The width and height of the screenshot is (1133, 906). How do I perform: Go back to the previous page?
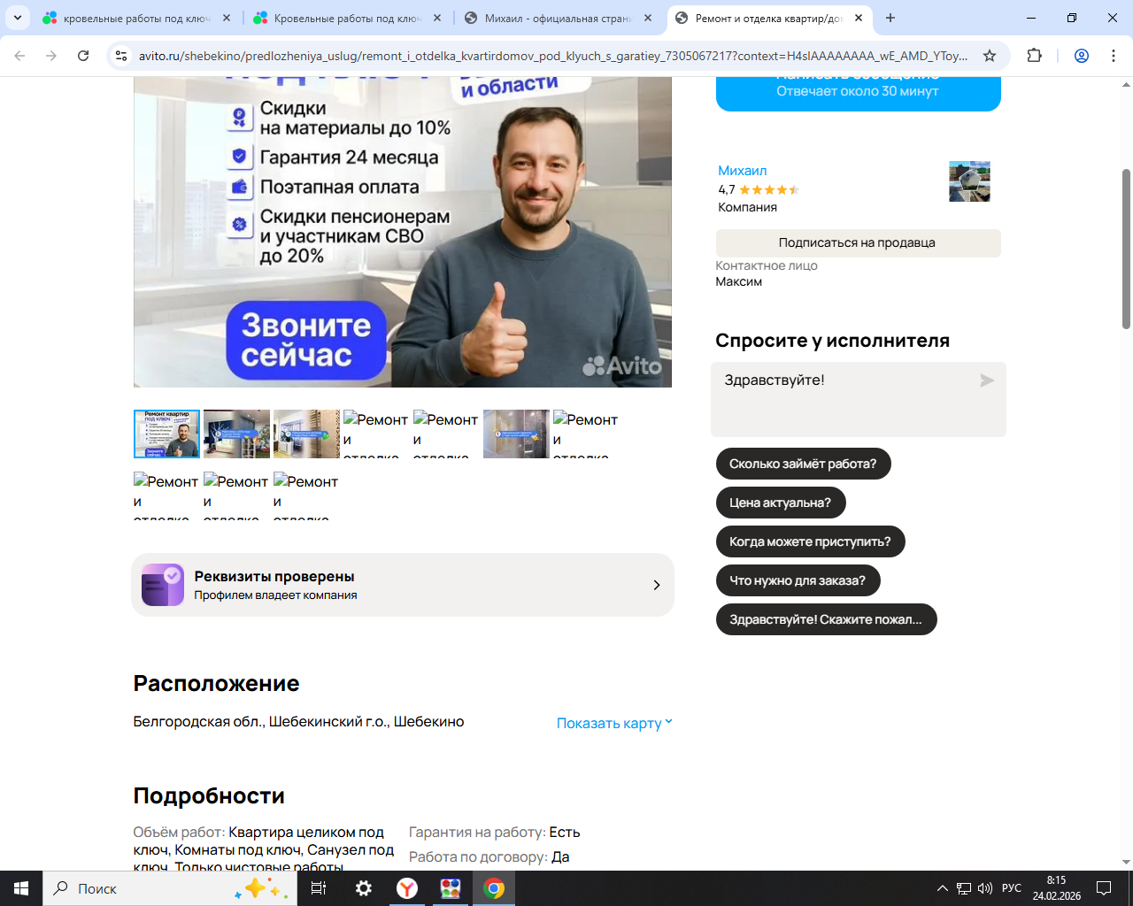(x=19, y=56)
